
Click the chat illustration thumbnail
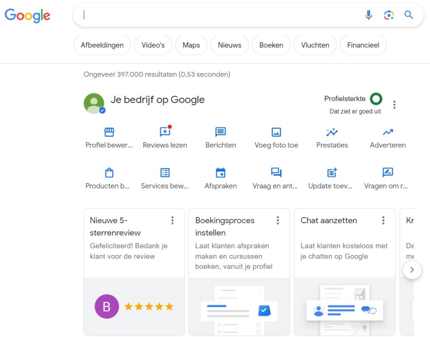[345, 307]
